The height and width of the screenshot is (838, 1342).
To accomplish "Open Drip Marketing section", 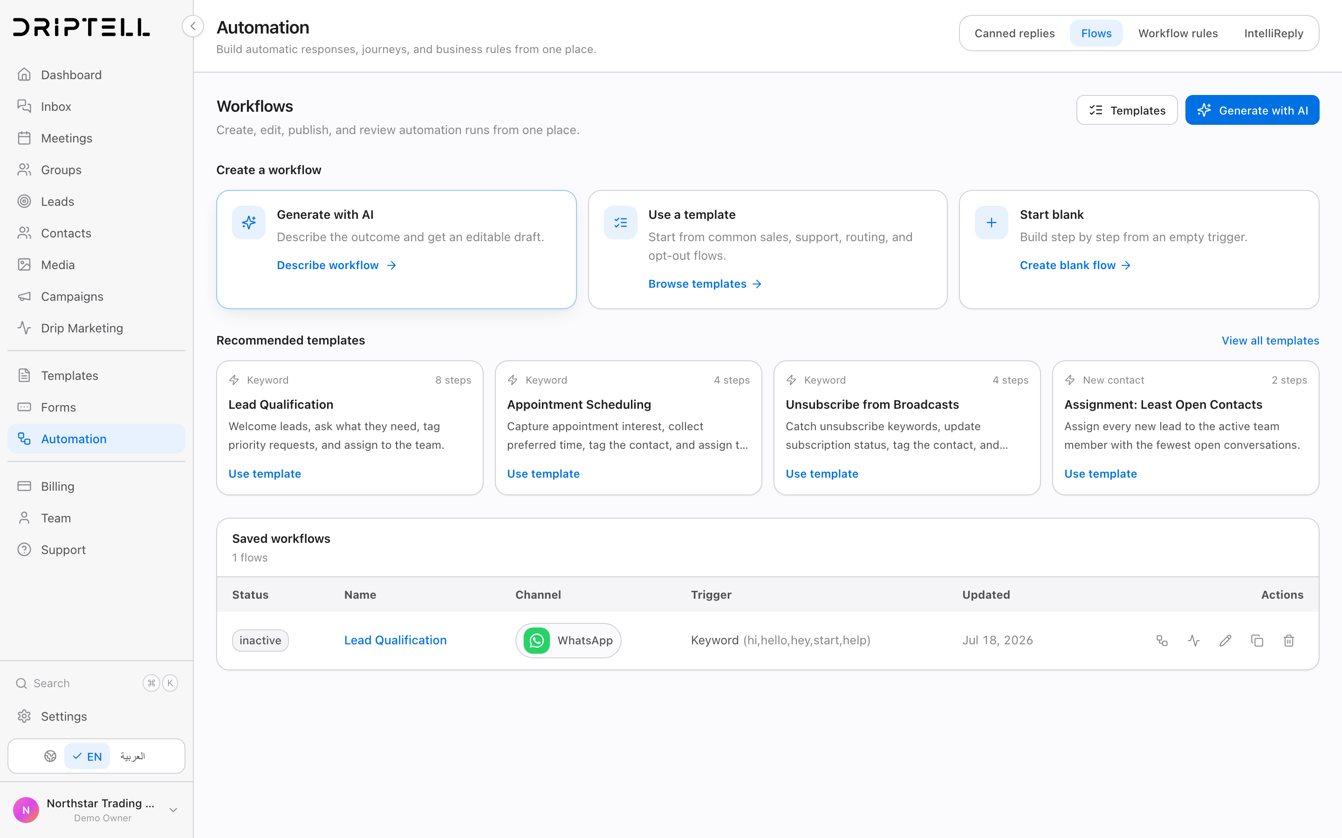I will pos(96,328).
